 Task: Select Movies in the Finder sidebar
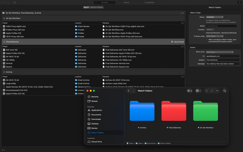[94, 128]
